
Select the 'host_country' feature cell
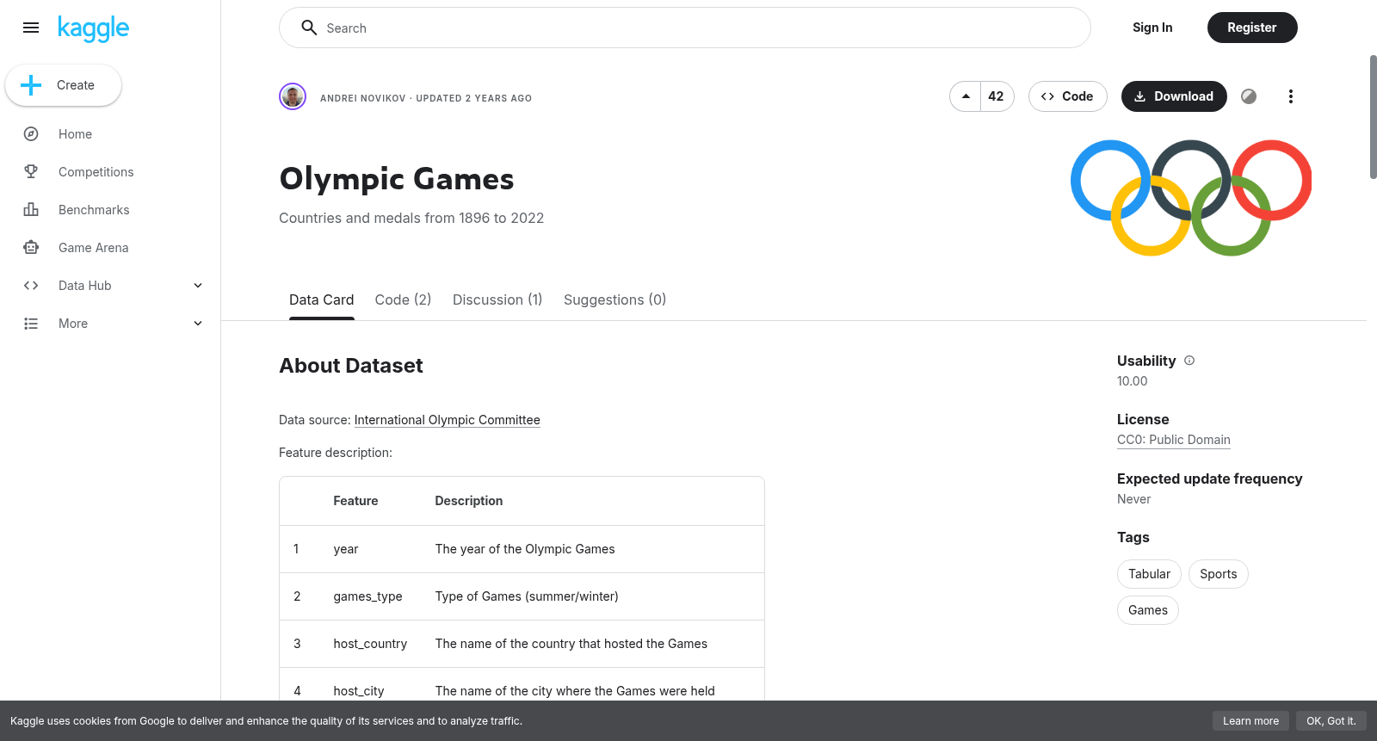[x=370, y=644]
